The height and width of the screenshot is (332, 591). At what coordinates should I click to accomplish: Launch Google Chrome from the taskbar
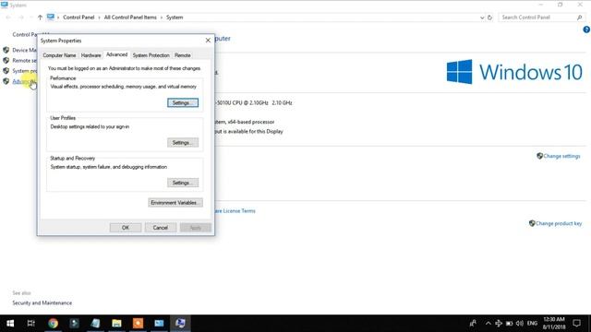(53, 324)
